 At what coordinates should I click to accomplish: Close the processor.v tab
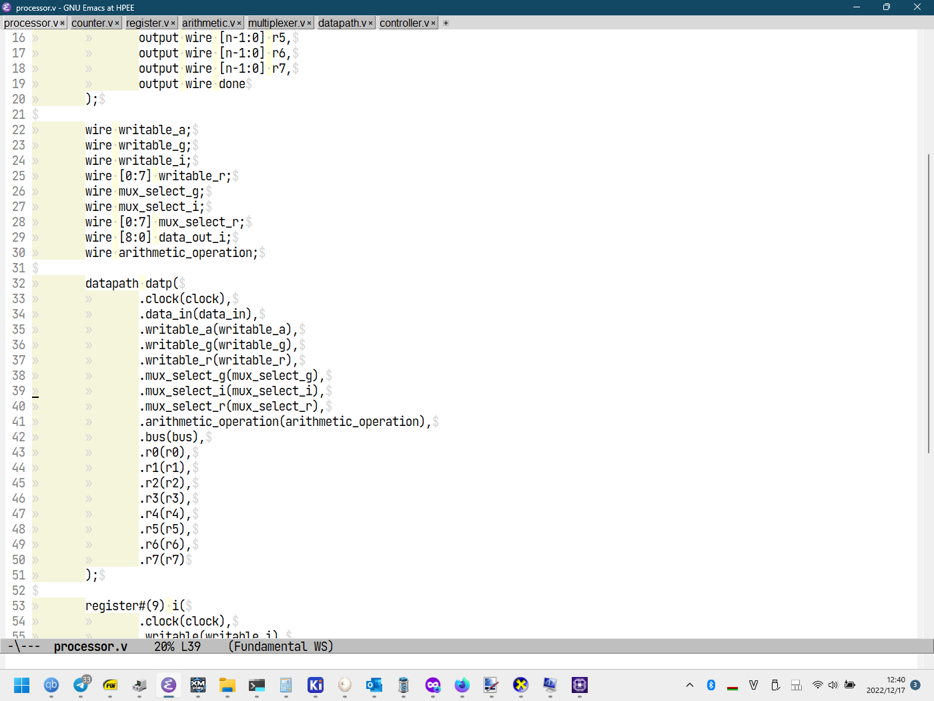click(x=63, y=23)
